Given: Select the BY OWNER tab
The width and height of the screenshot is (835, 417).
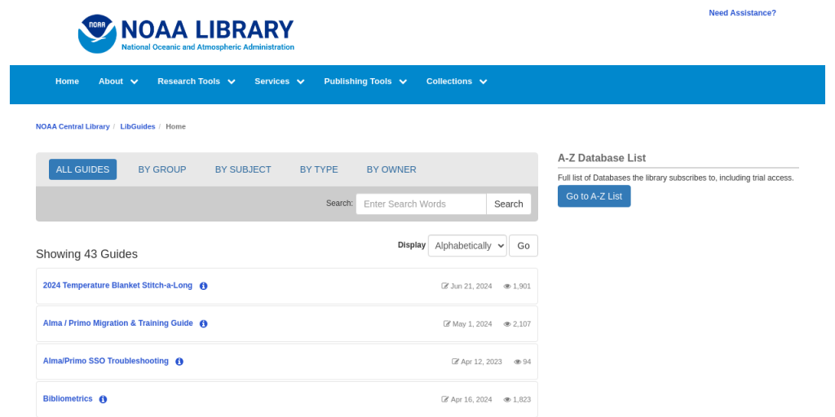Looking at the screenshot, I should pyautogui.click(x=391, y=169).
